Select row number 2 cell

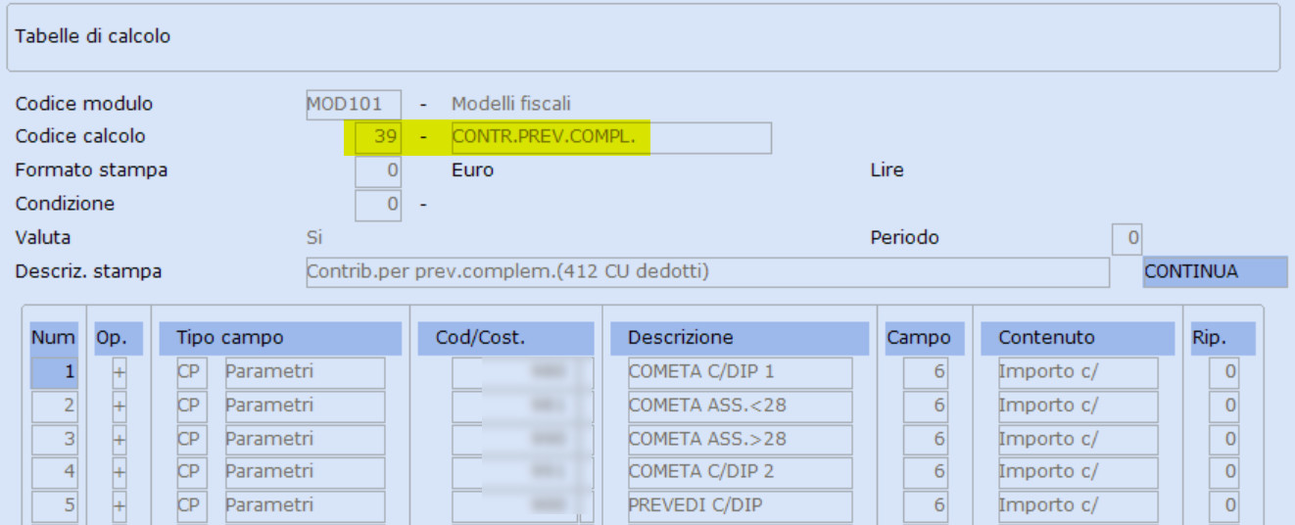click(x=55, y=406)
